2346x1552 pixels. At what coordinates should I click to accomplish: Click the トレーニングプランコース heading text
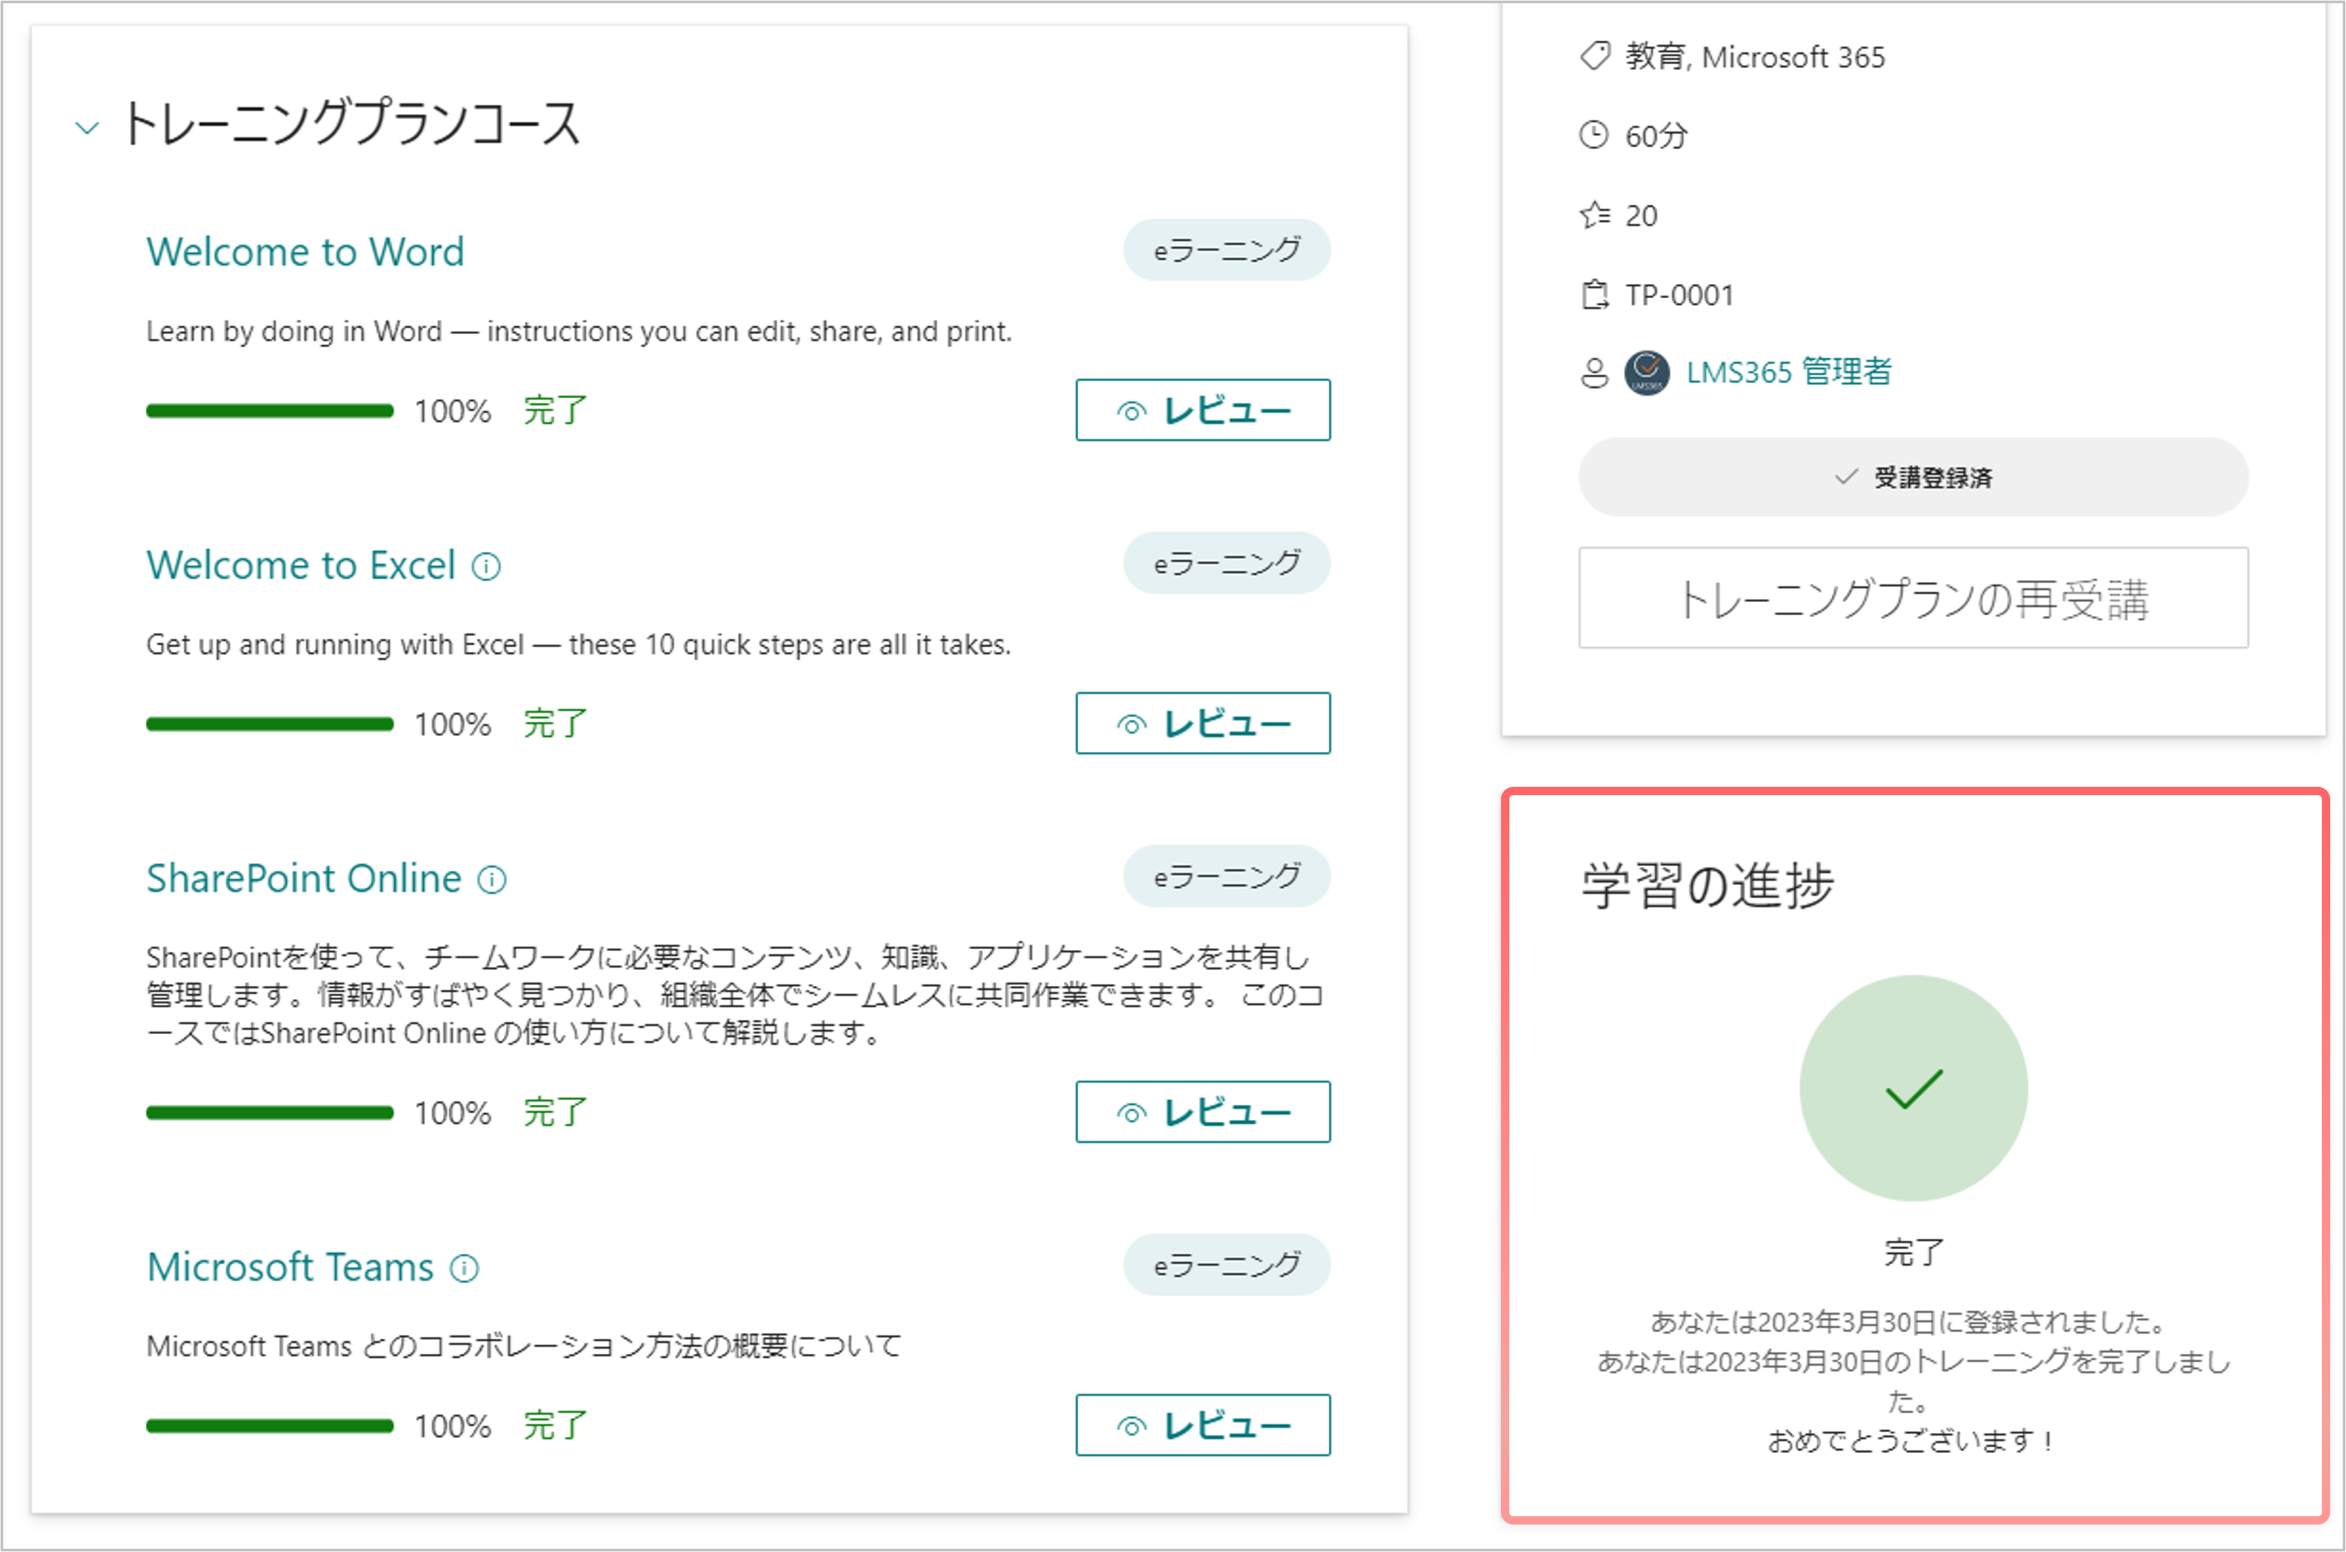(x=351, y=124)
